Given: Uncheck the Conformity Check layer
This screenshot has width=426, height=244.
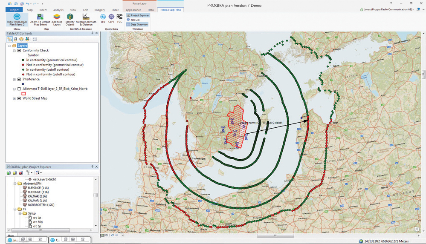Looking at the screenshot, I should tap(19, 51).
